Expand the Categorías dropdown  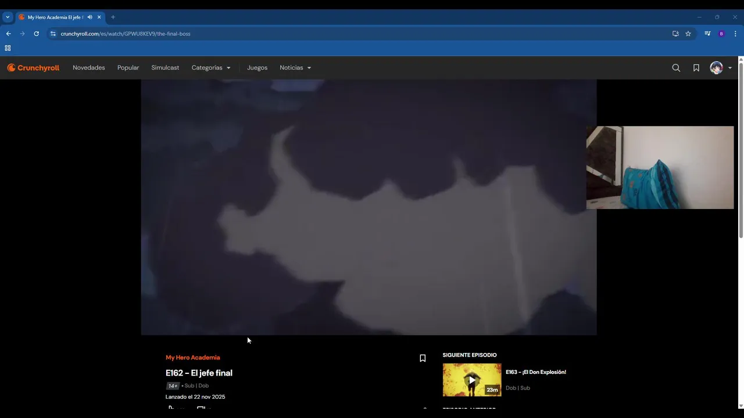point(211,68)
